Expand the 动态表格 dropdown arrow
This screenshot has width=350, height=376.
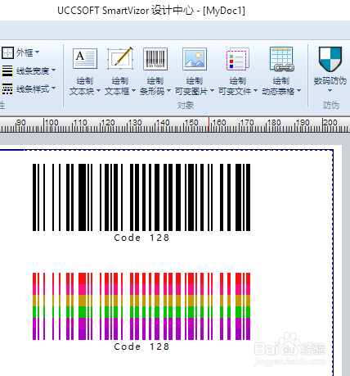pos(298,90)
